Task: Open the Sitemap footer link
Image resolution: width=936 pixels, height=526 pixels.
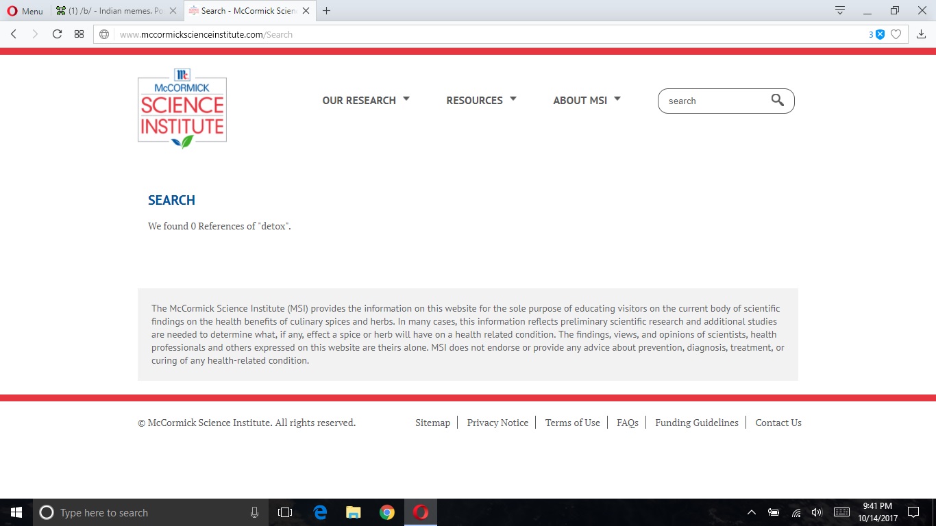Action: point(433,423)
